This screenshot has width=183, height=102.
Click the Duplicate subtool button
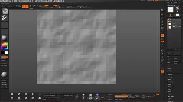tap(170, 59)
